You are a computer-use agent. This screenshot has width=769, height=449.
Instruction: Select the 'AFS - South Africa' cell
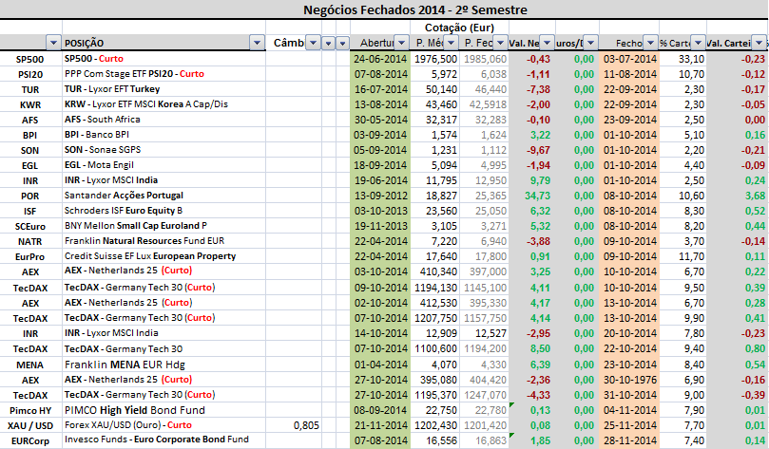click(x=163, y=120)
